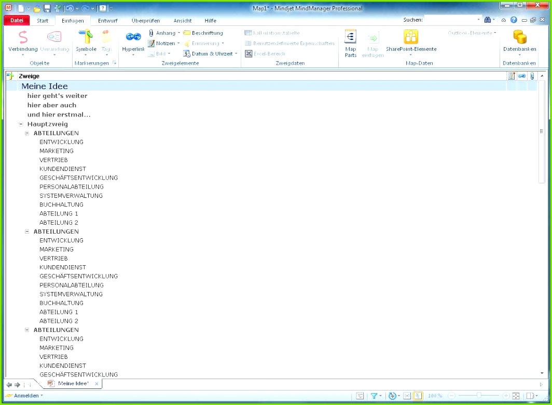Image resolution: width=552 pixels, height=405 pixels.
Task: Insert a Hyperlink via the chain icon
Action: pyautogui.click(x=133, y=37)
